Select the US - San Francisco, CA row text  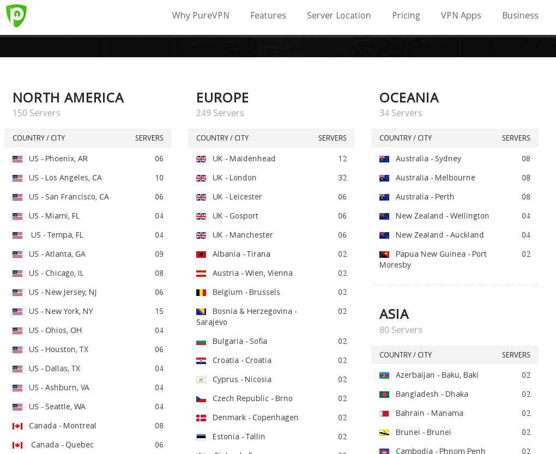(69, 197)
